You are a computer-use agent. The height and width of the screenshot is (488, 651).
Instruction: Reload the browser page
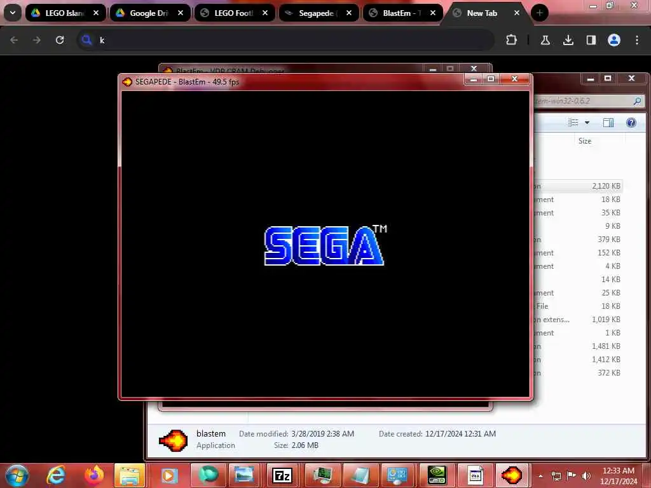click(x=60, y=40)
